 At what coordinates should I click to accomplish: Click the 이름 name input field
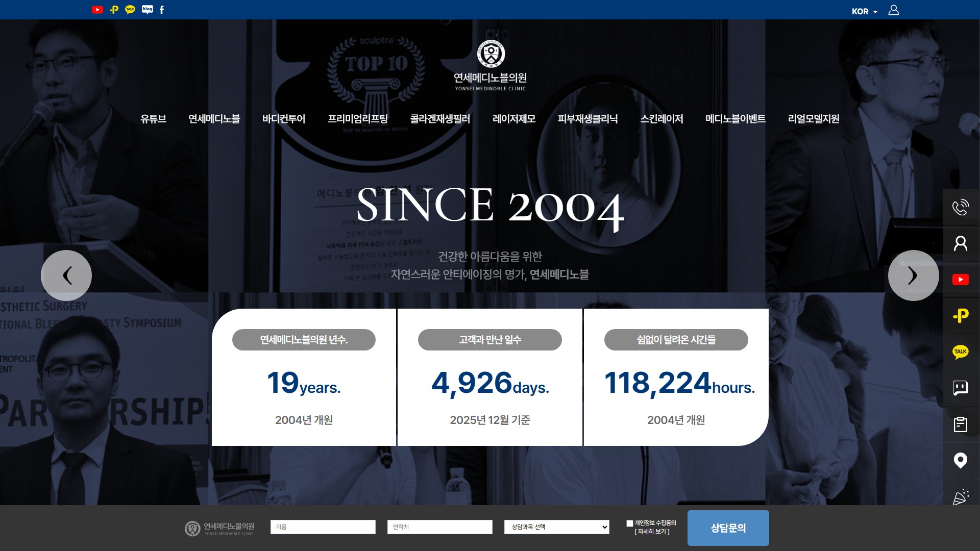click(x=323, y=527)
